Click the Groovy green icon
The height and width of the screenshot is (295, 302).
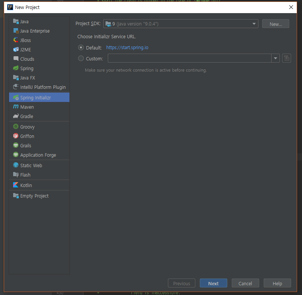(16, 126)
